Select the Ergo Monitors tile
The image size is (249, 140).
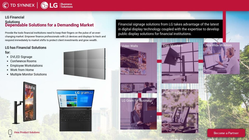180,63
